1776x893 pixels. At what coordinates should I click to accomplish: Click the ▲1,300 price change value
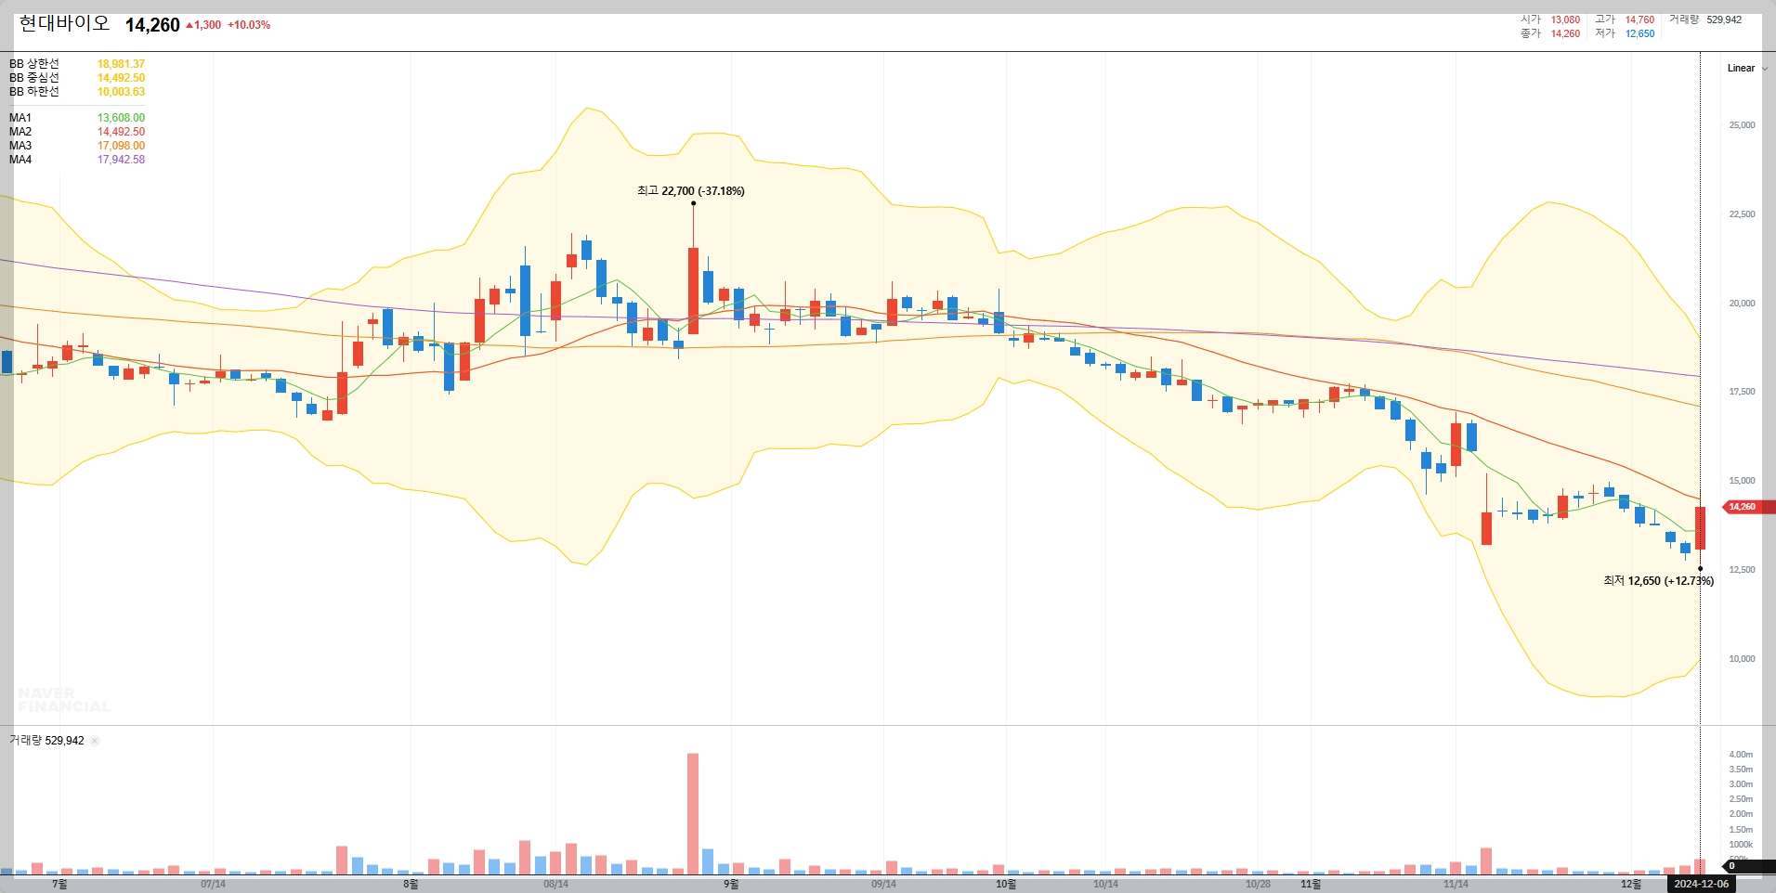coord(203,25)
